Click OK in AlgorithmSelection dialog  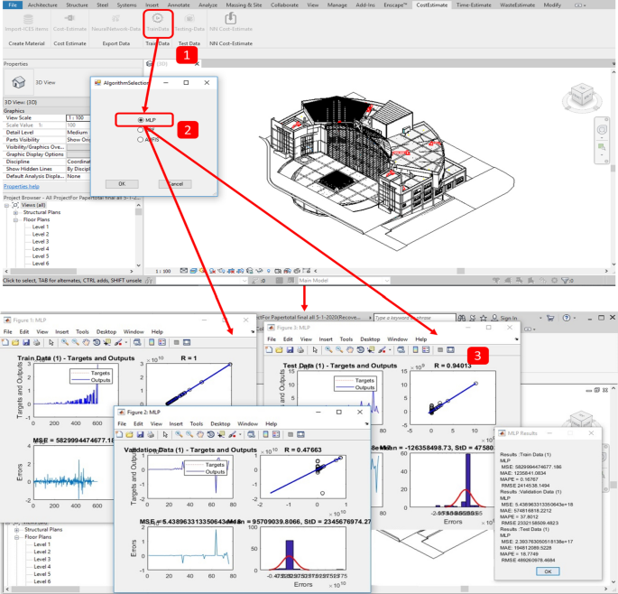click(x=122, y=184)
